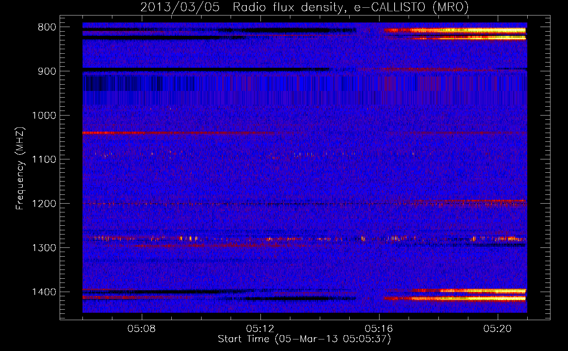This screenshot has height=351, width=568.
Task: Click the 05:08 time tick label
Action: 142,329
